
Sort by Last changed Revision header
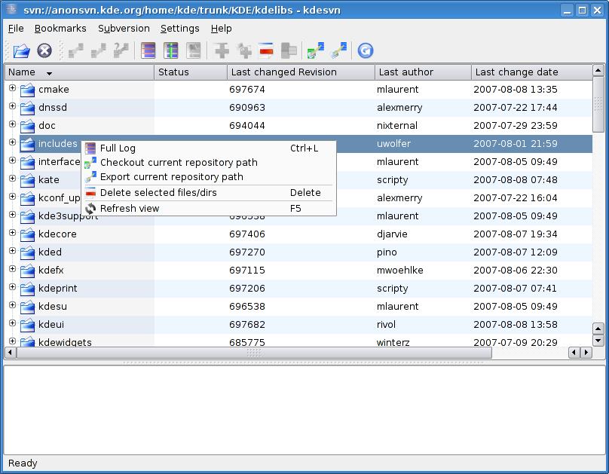coord(301,72)
